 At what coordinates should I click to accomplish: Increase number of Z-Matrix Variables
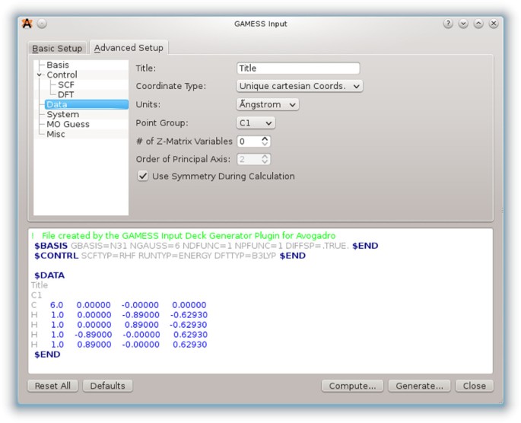(265, 138)
